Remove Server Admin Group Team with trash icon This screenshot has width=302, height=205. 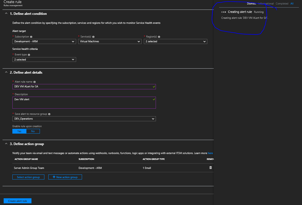click(210, 167)
